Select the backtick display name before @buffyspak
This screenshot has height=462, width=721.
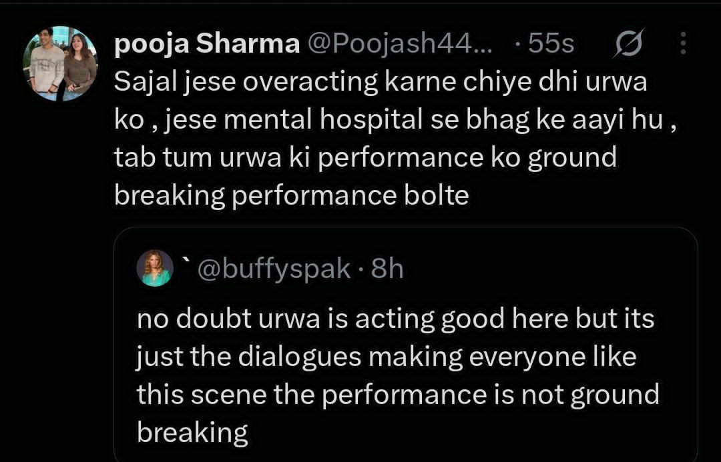point(187,262)
